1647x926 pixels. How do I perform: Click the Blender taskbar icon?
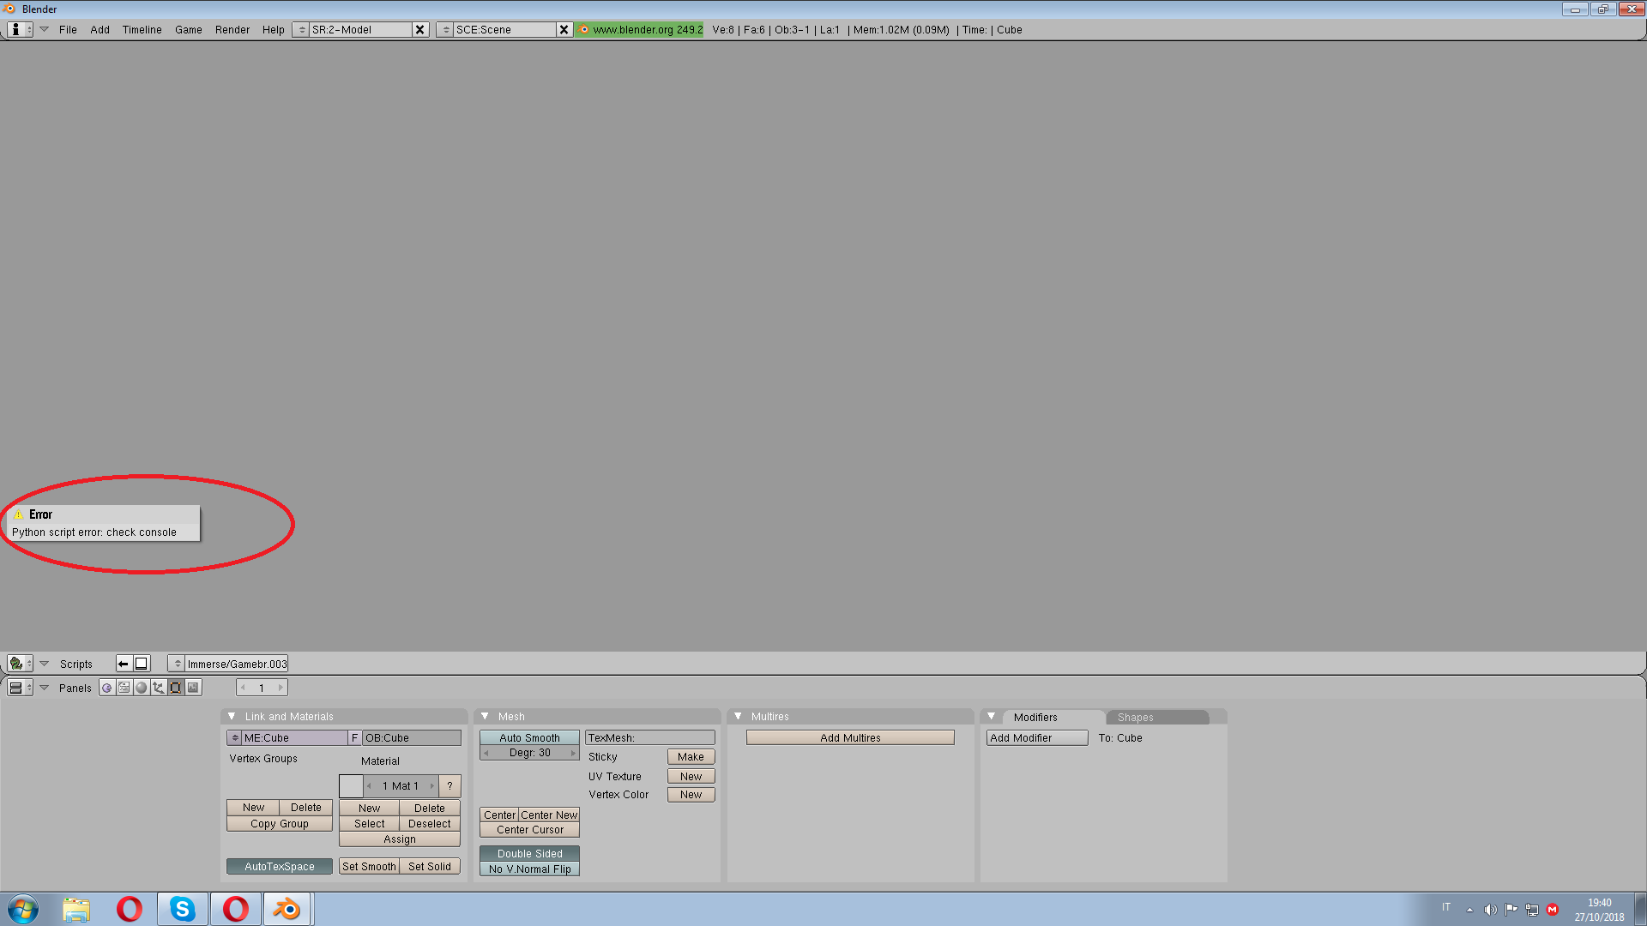[x=287, y=909]
